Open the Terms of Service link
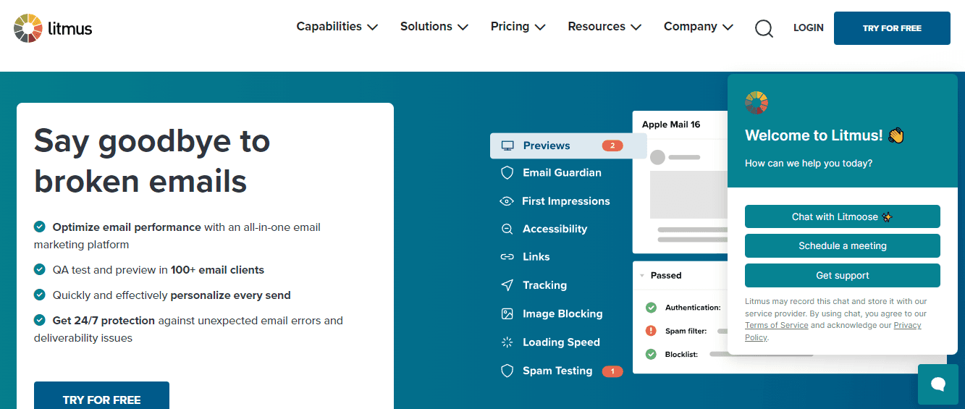This screenshot has width=965, height=409. 776,326
